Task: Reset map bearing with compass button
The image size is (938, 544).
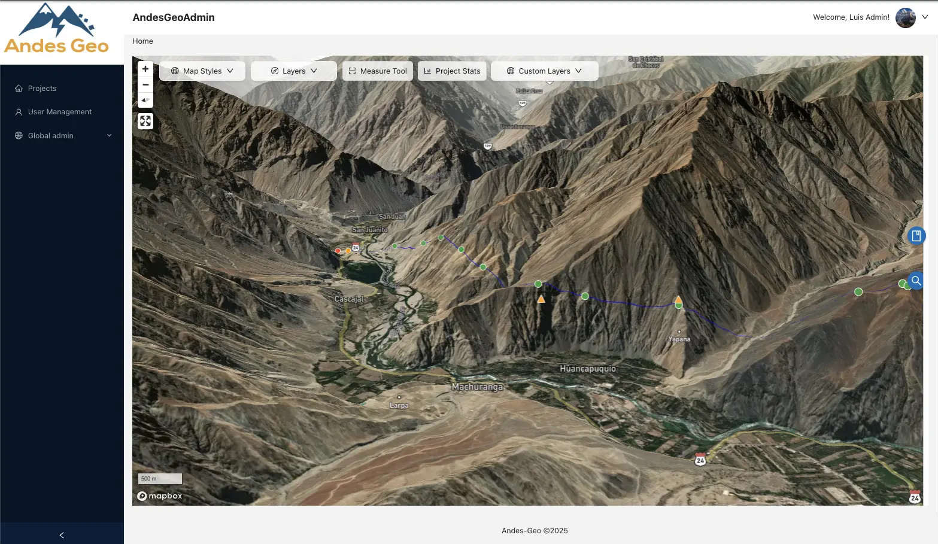Action: tap(145, 100)
